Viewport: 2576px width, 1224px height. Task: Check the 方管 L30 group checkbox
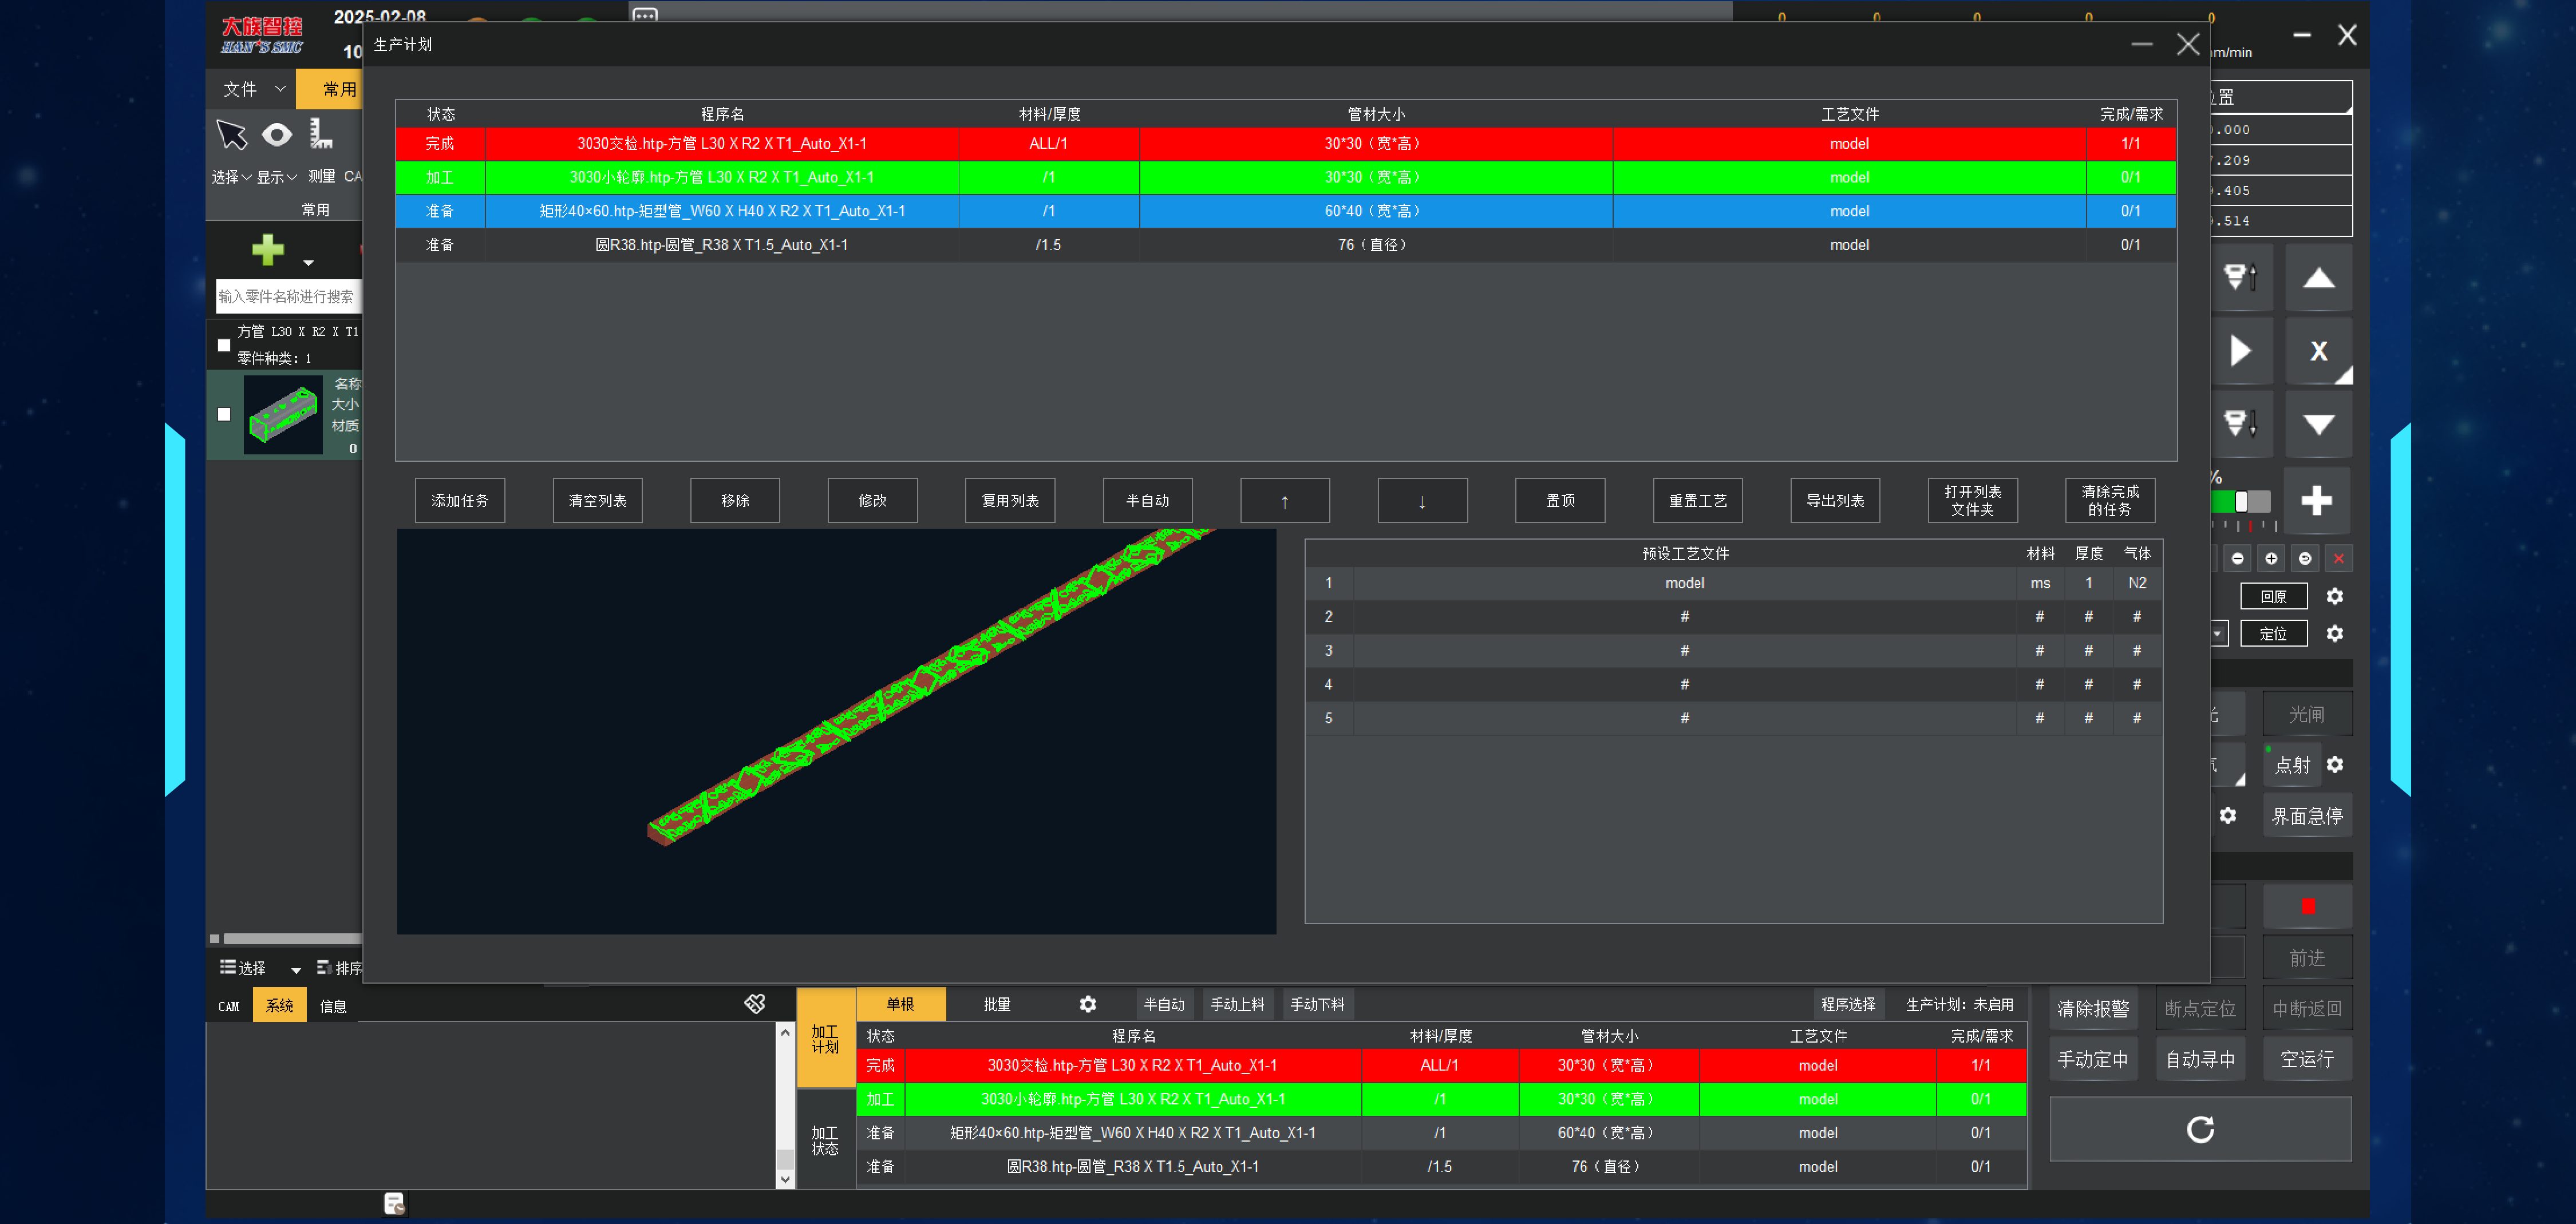[x=224, y=345]
